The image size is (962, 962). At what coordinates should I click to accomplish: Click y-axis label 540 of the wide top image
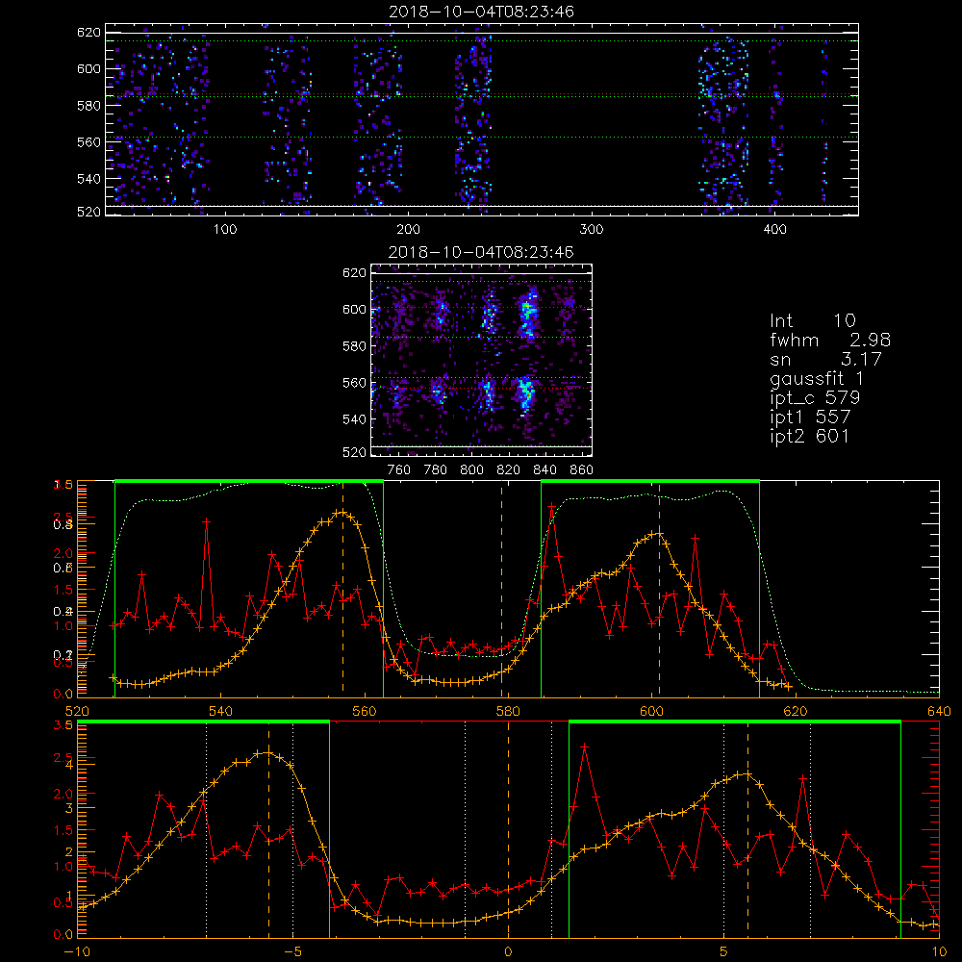[x=89, y=179]
